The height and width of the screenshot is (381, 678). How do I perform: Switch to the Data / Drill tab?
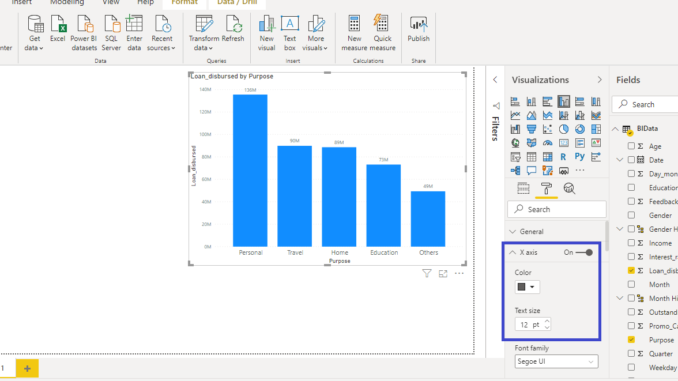coord(237,3)
